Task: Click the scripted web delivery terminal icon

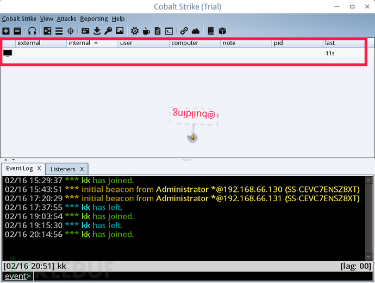Action: pyautogui.click(x=169, y=31)
